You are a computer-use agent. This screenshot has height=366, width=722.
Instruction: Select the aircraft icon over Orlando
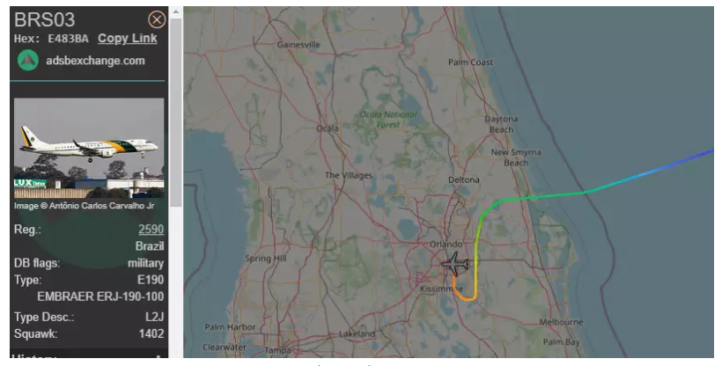[x=455, y=264]
